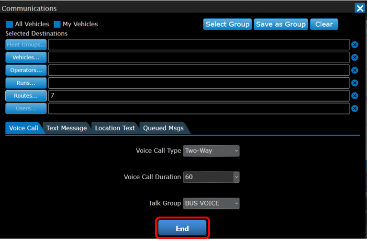
Task: Clear the Users field with X icon
Action: pos(355,108)
